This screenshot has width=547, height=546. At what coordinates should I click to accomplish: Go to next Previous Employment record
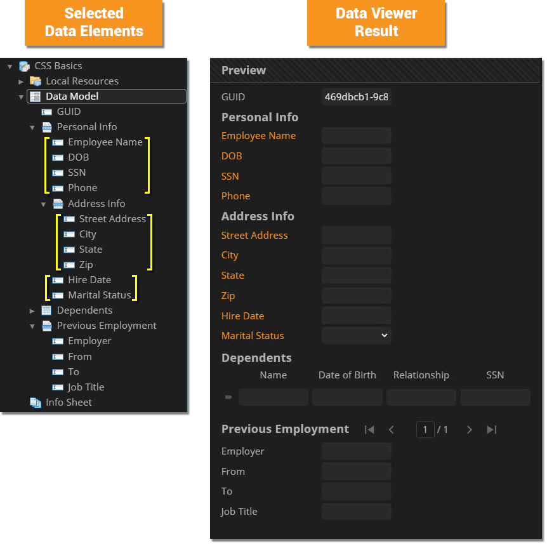pos(470,430)
